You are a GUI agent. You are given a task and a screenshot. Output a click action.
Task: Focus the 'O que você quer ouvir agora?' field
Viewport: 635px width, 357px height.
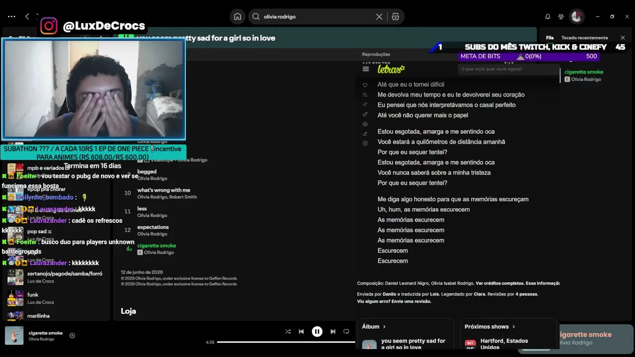[508, 69]
